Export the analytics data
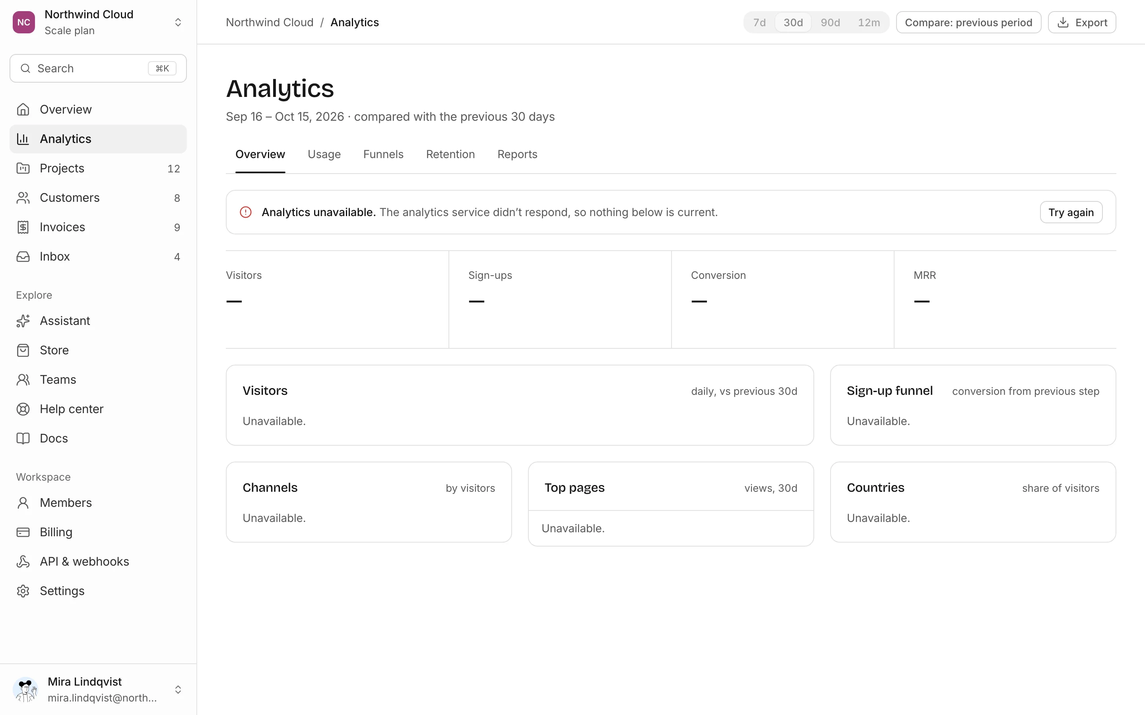 [x=1082, y=22]
